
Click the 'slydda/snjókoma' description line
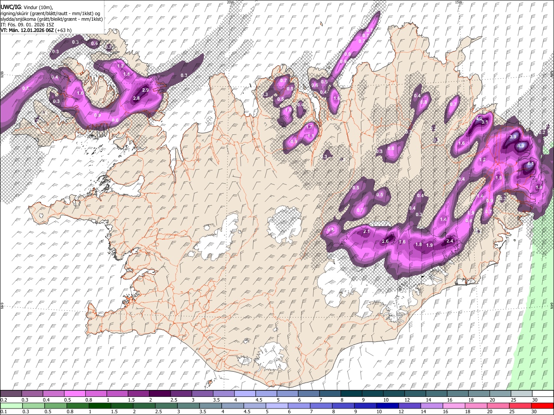click(x=52, y=19)
